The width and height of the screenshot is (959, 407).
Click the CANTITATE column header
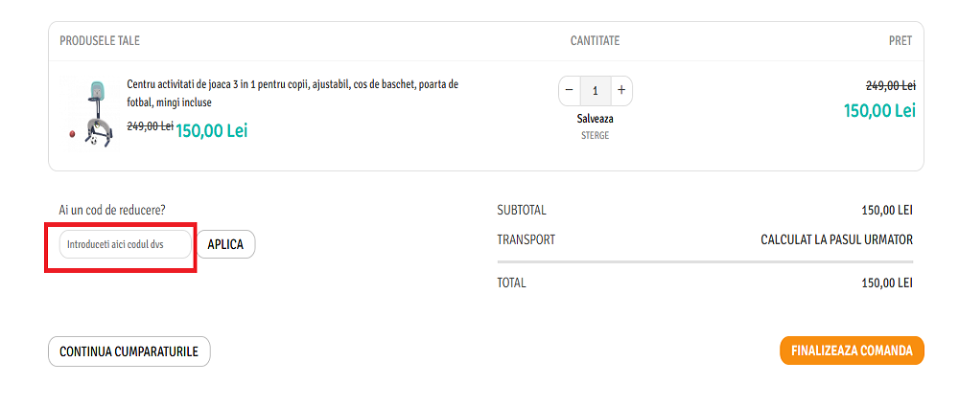pyautogui.click(x=595, y=41)
